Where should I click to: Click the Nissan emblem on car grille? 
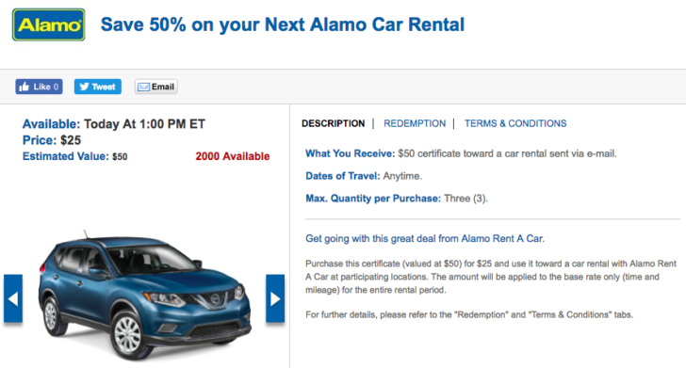coord(215,299)
